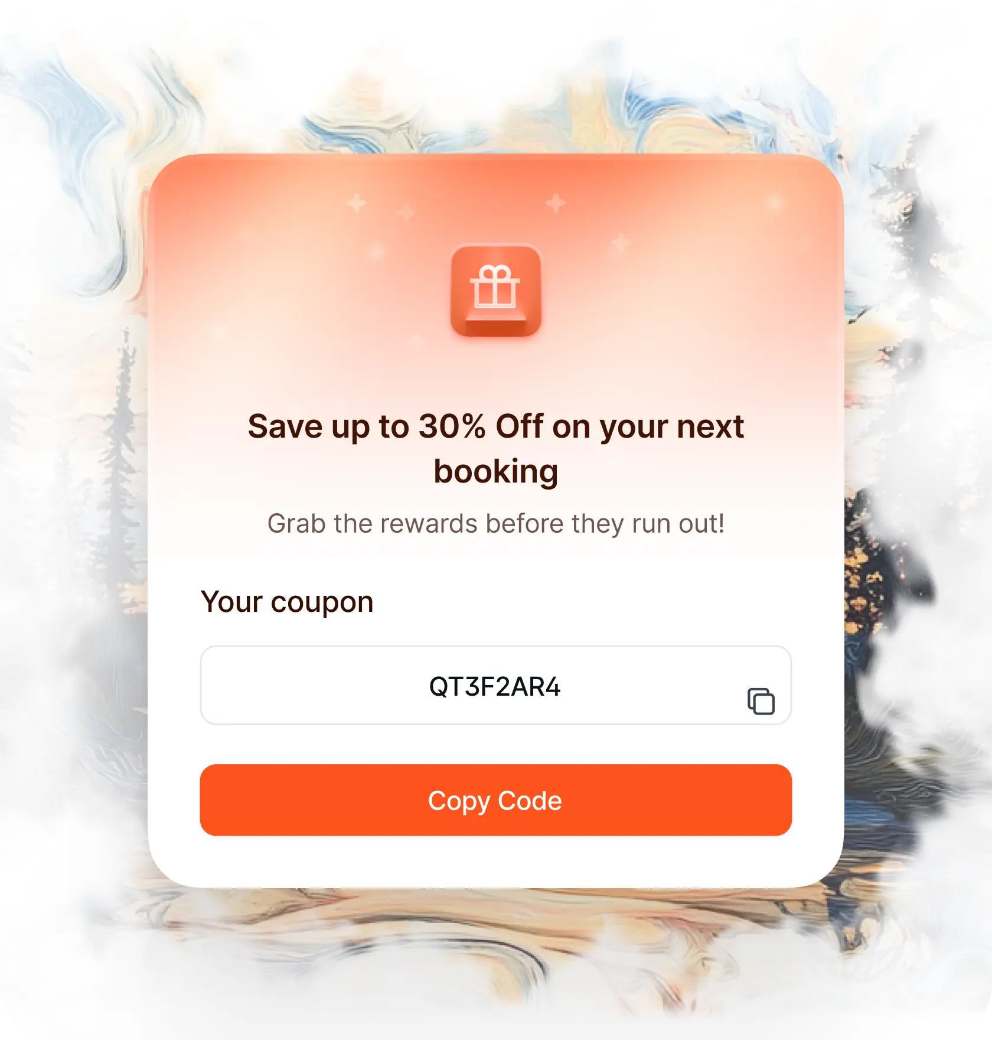Click the Copy Code button
The width and height of the screenshot is (992, 1040).
495,800
